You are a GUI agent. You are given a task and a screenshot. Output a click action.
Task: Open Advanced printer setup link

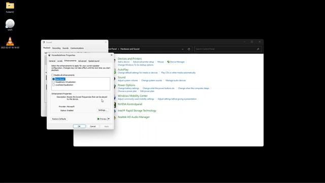pyautogui.click(x=143, y=62)
